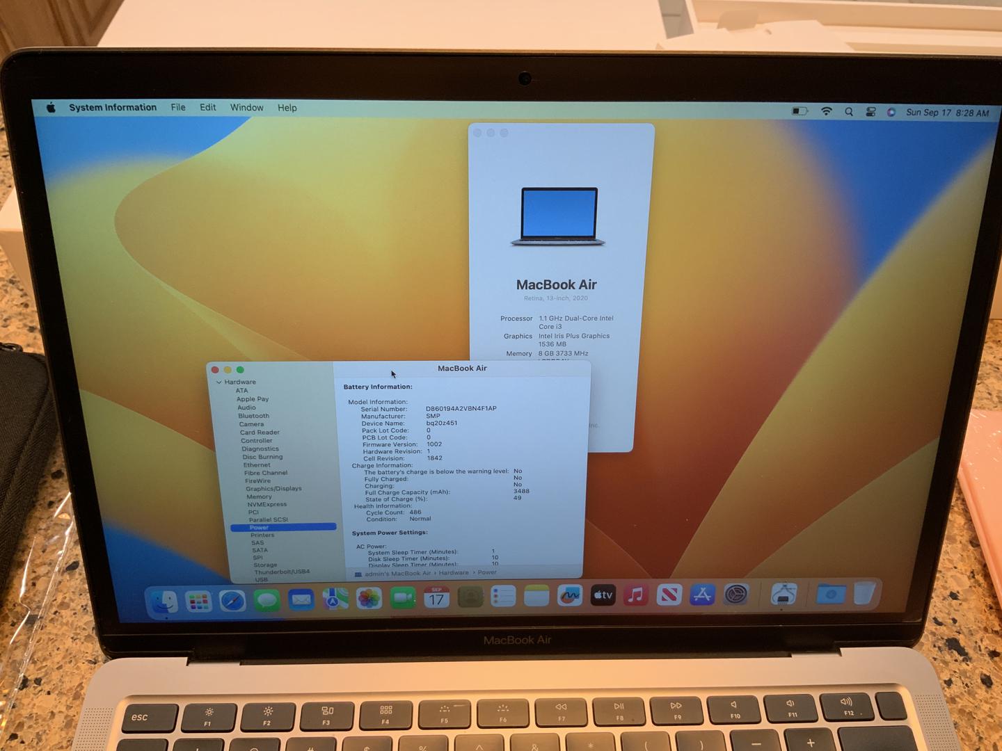This screenshot has width=1002, height=751.
Task: Select Diagnostics in the sidebar
Action: click(x=260, y=449)
